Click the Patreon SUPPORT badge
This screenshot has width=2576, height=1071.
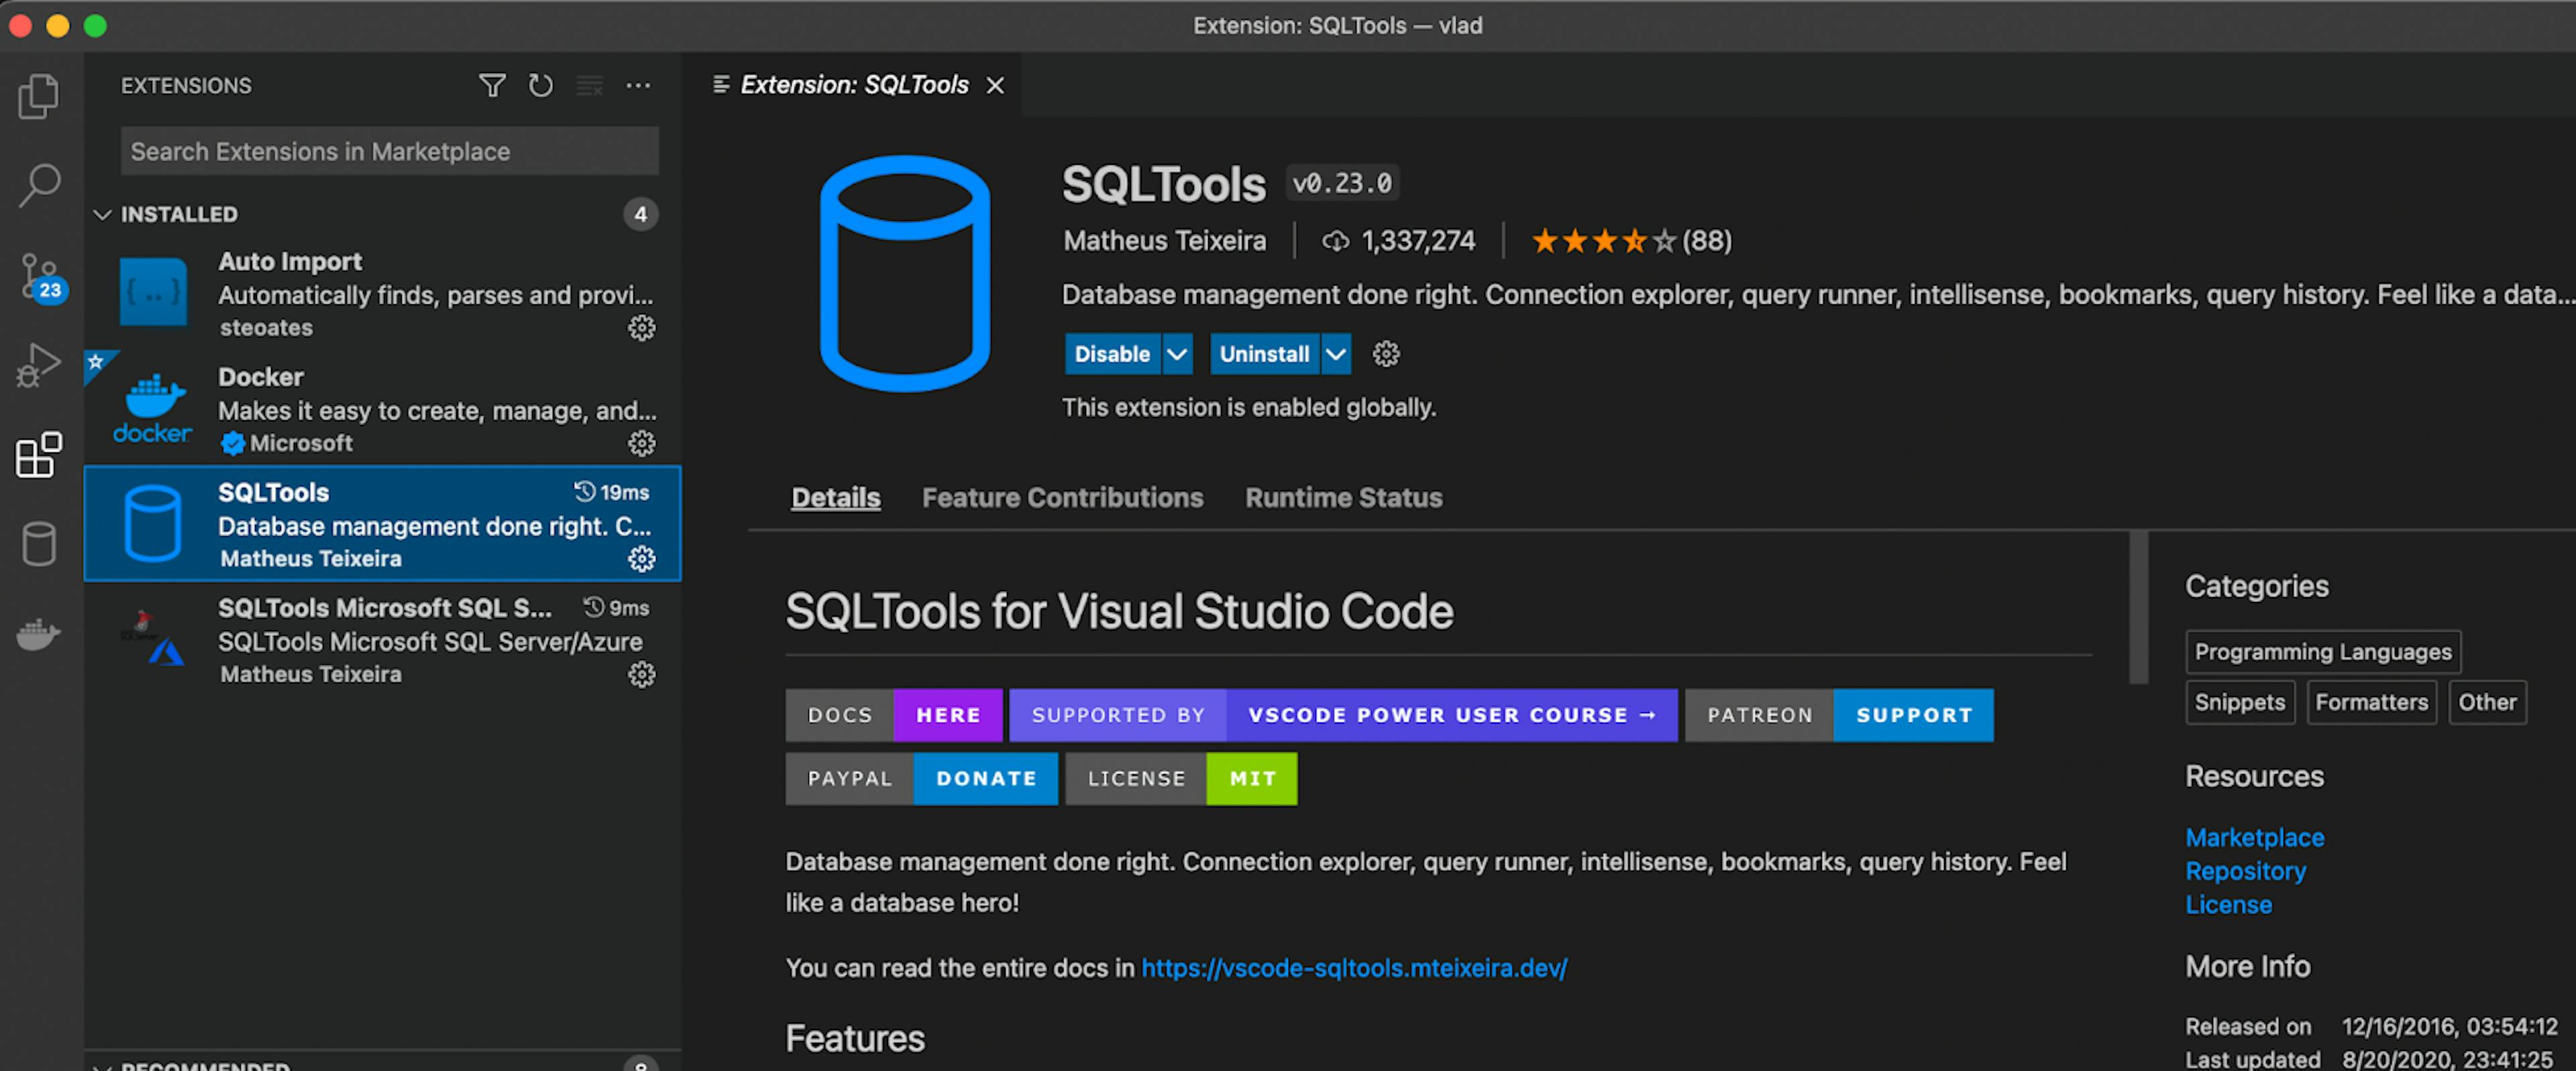[1839, 714]
